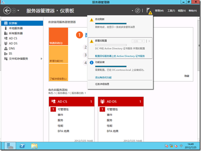
Task: Click the 仪表板 sidebar icon
Action: coord(6,23)
